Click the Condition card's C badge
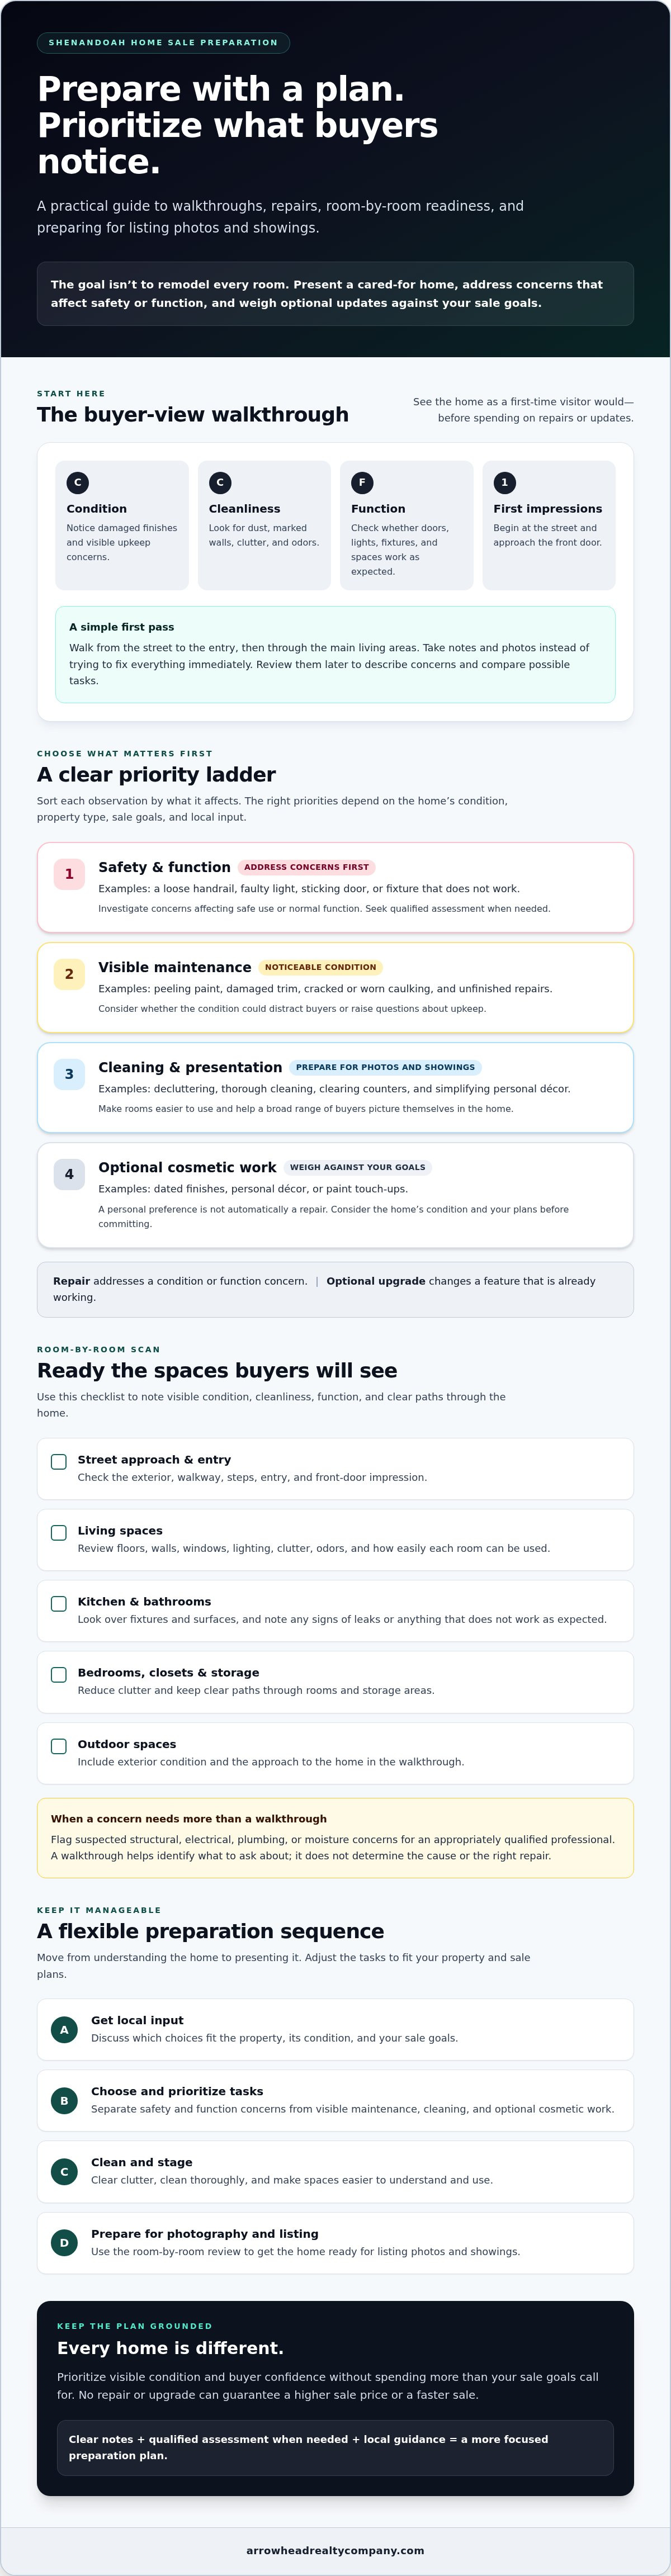This screenshot has height=2576, width=671. [x=77, y=482]
